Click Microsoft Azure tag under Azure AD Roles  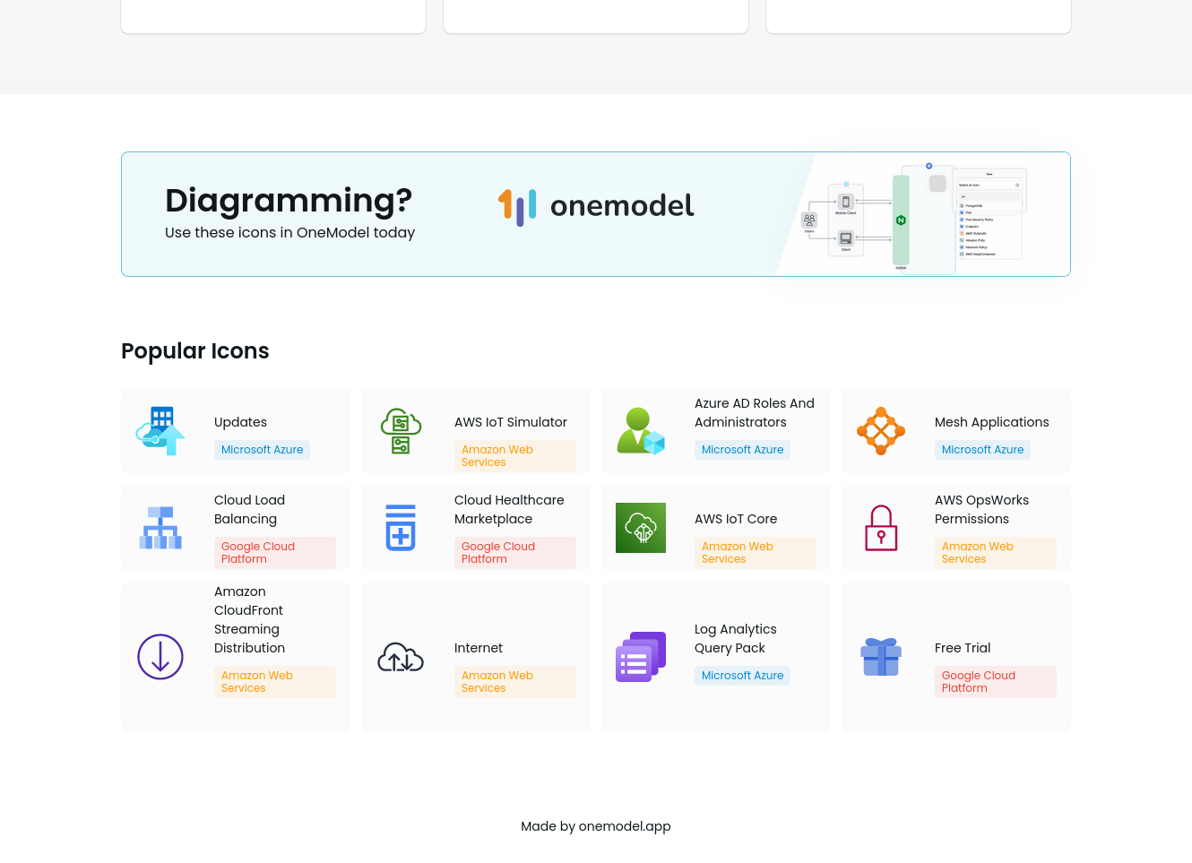[x=742, y=450]
